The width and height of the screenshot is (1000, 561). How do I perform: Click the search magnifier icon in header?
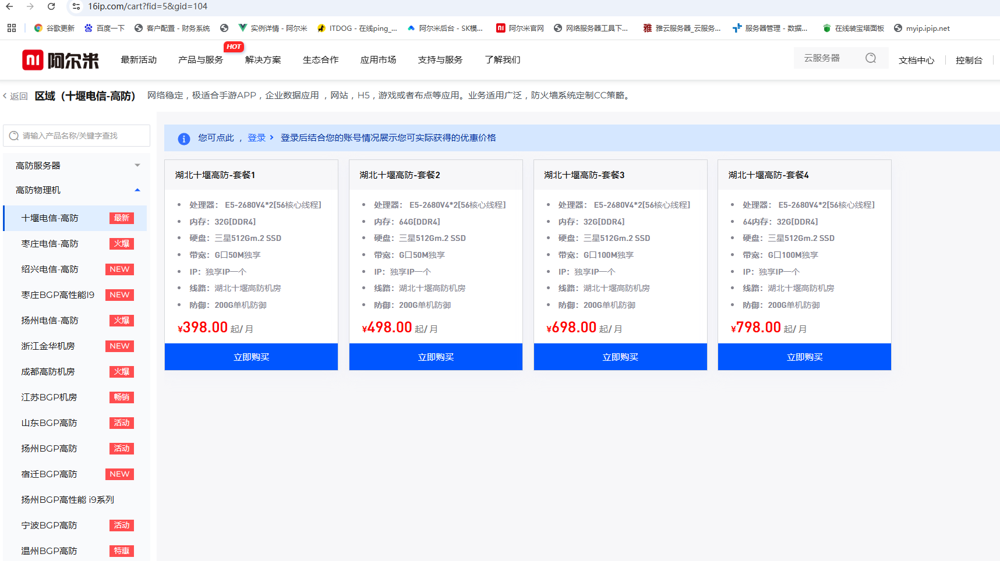coord(871,58)
